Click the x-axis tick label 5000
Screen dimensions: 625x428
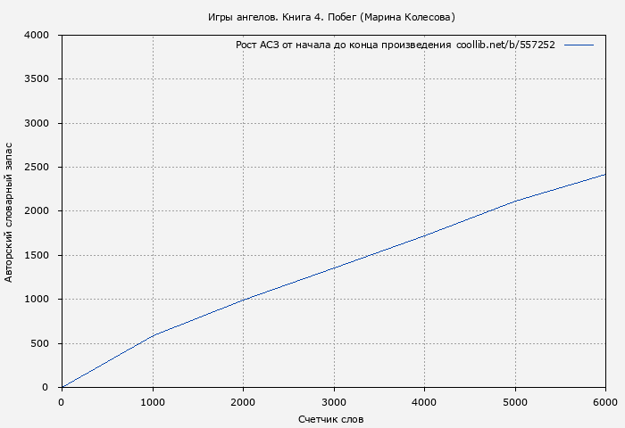pos(515,402)
